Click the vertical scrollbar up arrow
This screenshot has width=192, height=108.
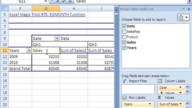coord(116,10)
